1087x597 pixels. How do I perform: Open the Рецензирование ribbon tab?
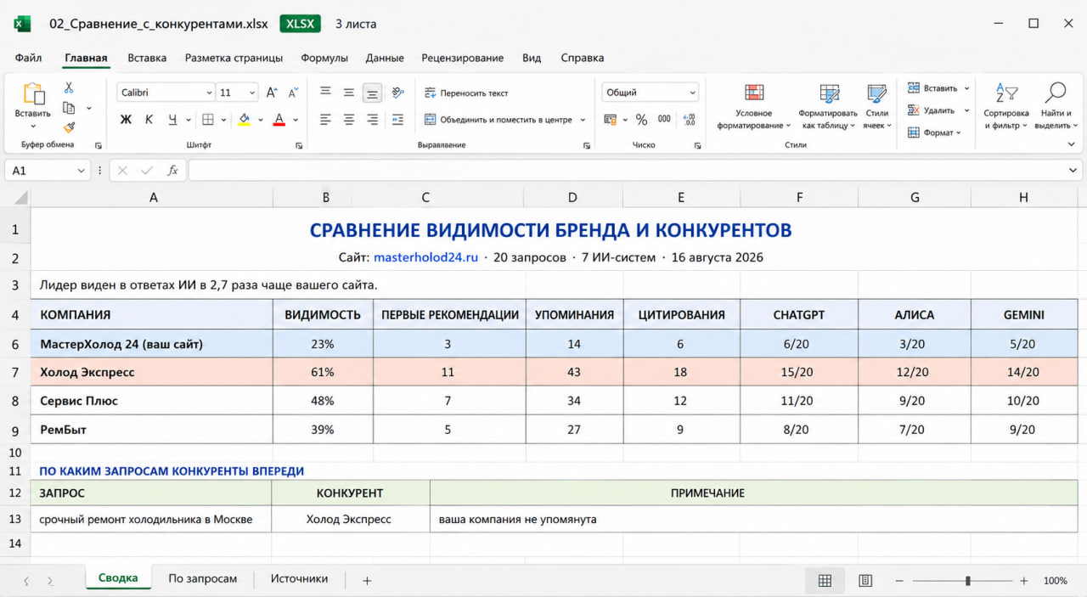pos(462,58)
